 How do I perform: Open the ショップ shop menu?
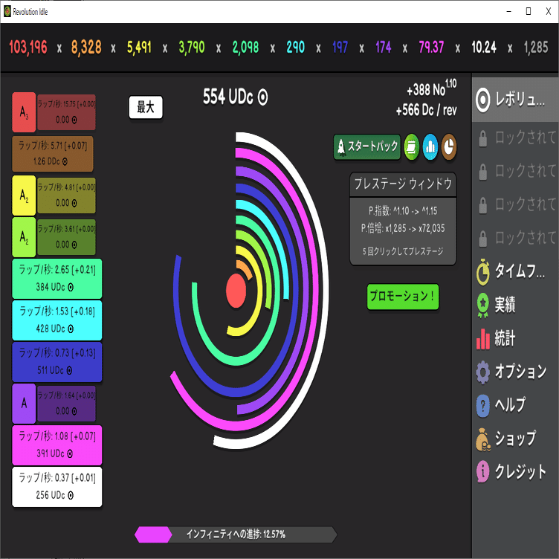coord(515,439)
